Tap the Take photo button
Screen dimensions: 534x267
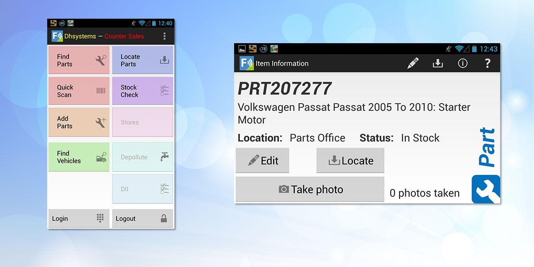[x=310, y=189]
